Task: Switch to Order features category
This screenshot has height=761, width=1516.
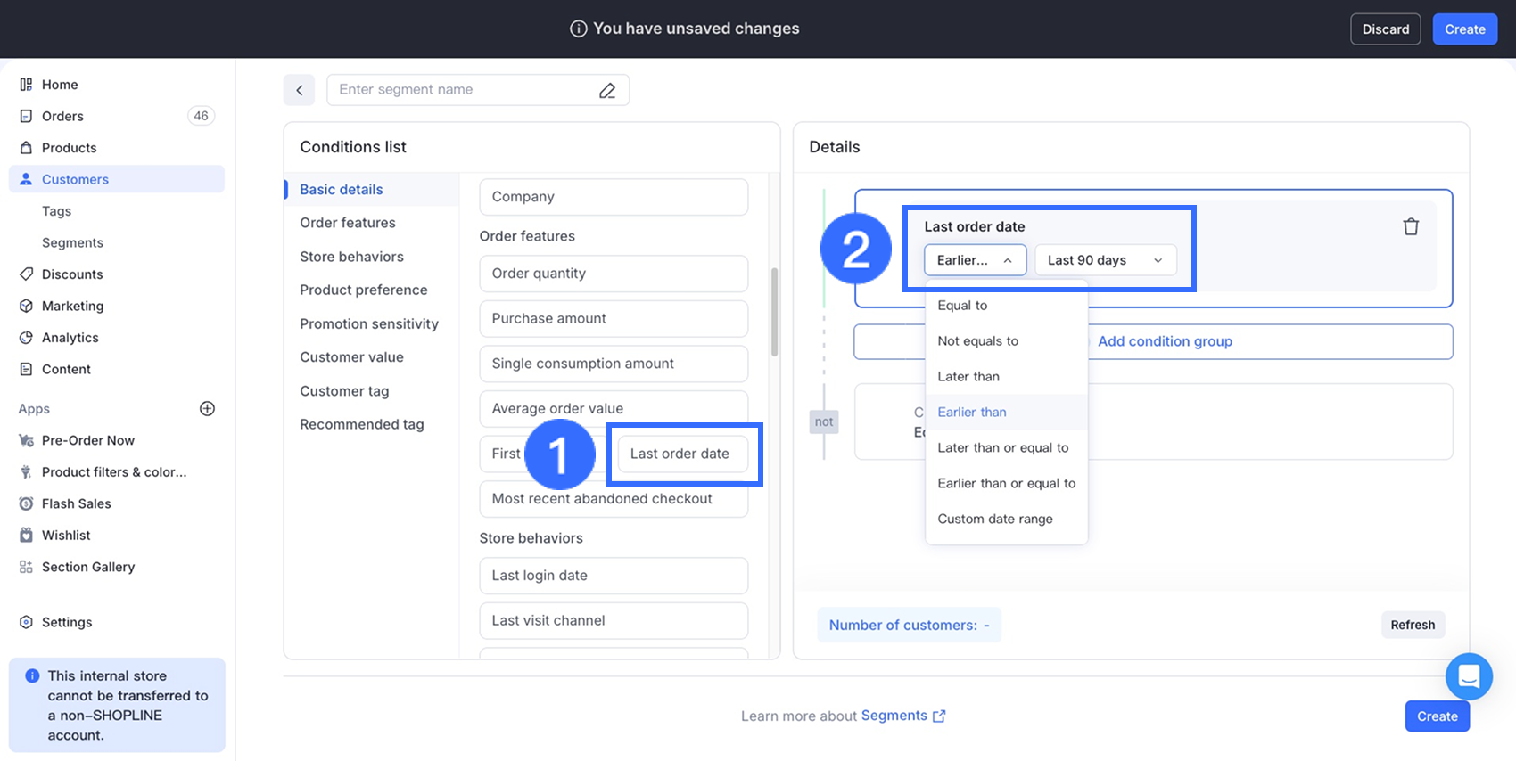Action: coord(348,223)
